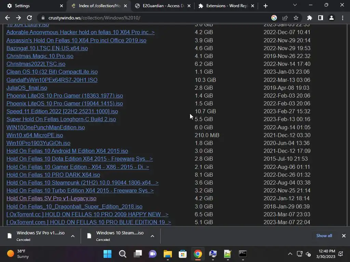View site information lock icon

coord(43,18)
